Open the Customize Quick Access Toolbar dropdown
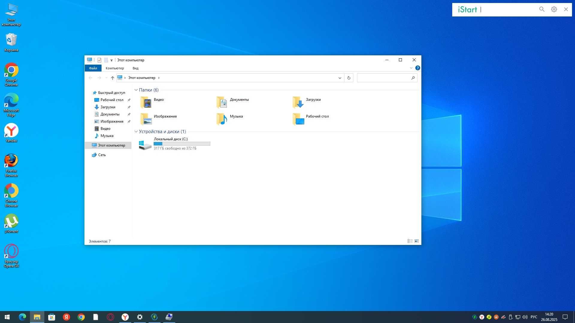Screen dimensions: 575x323 pyautogui.click(x=111, y=60)
